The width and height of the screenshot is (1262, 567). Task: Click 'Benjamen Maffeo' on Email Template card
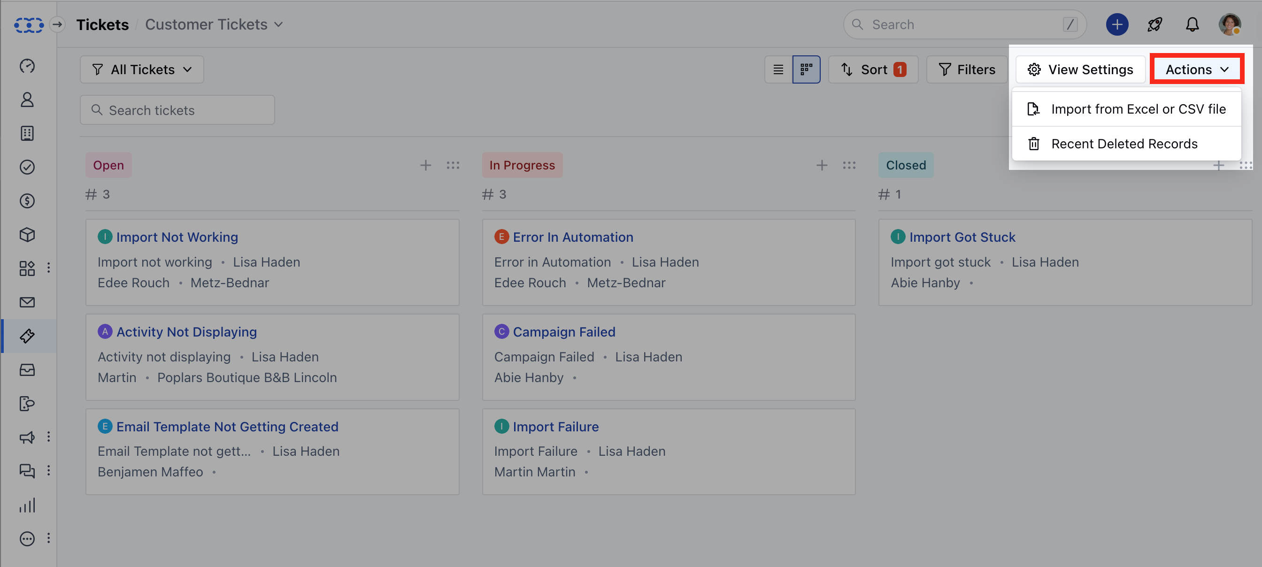coord(150,472)
